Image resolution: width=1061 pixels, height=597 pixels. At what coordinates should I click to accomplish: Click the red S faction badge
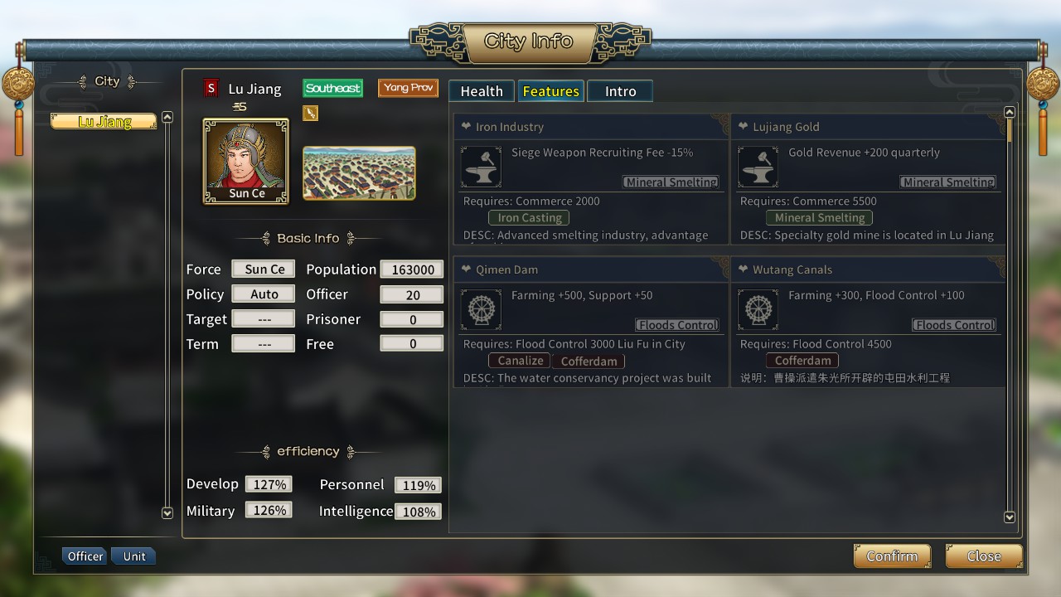[211, 88]
